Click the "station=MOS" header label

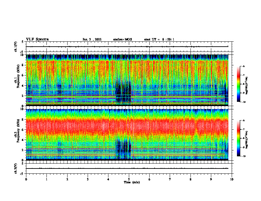coord(123,39)
